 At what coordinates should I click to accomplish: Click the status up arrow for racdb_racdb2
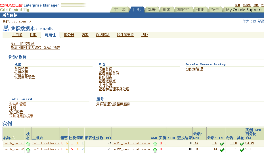28,150
